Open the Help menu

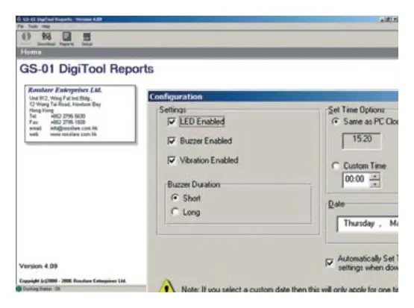(46, 26)
